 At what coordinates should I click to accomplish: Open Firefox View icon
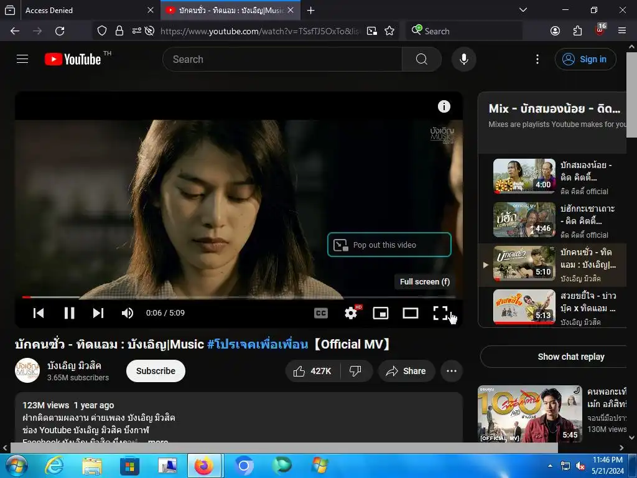(x=10, y=10)
